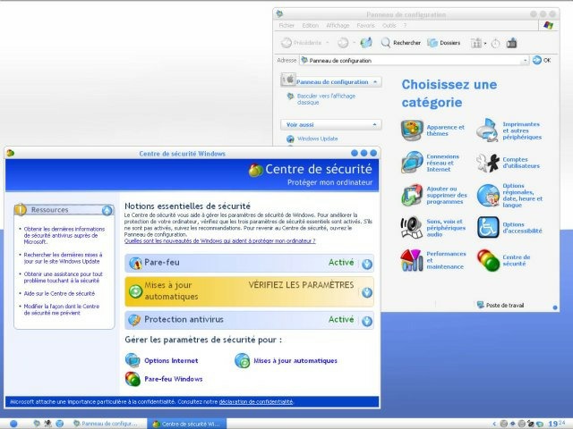This screenshot has height=429, width=573.
Task: Open the Fichier menu
Action: pos(286,26)
